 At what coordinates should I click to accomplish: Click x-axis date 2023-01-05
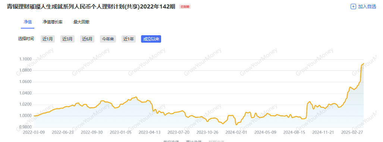coord(121,132)
